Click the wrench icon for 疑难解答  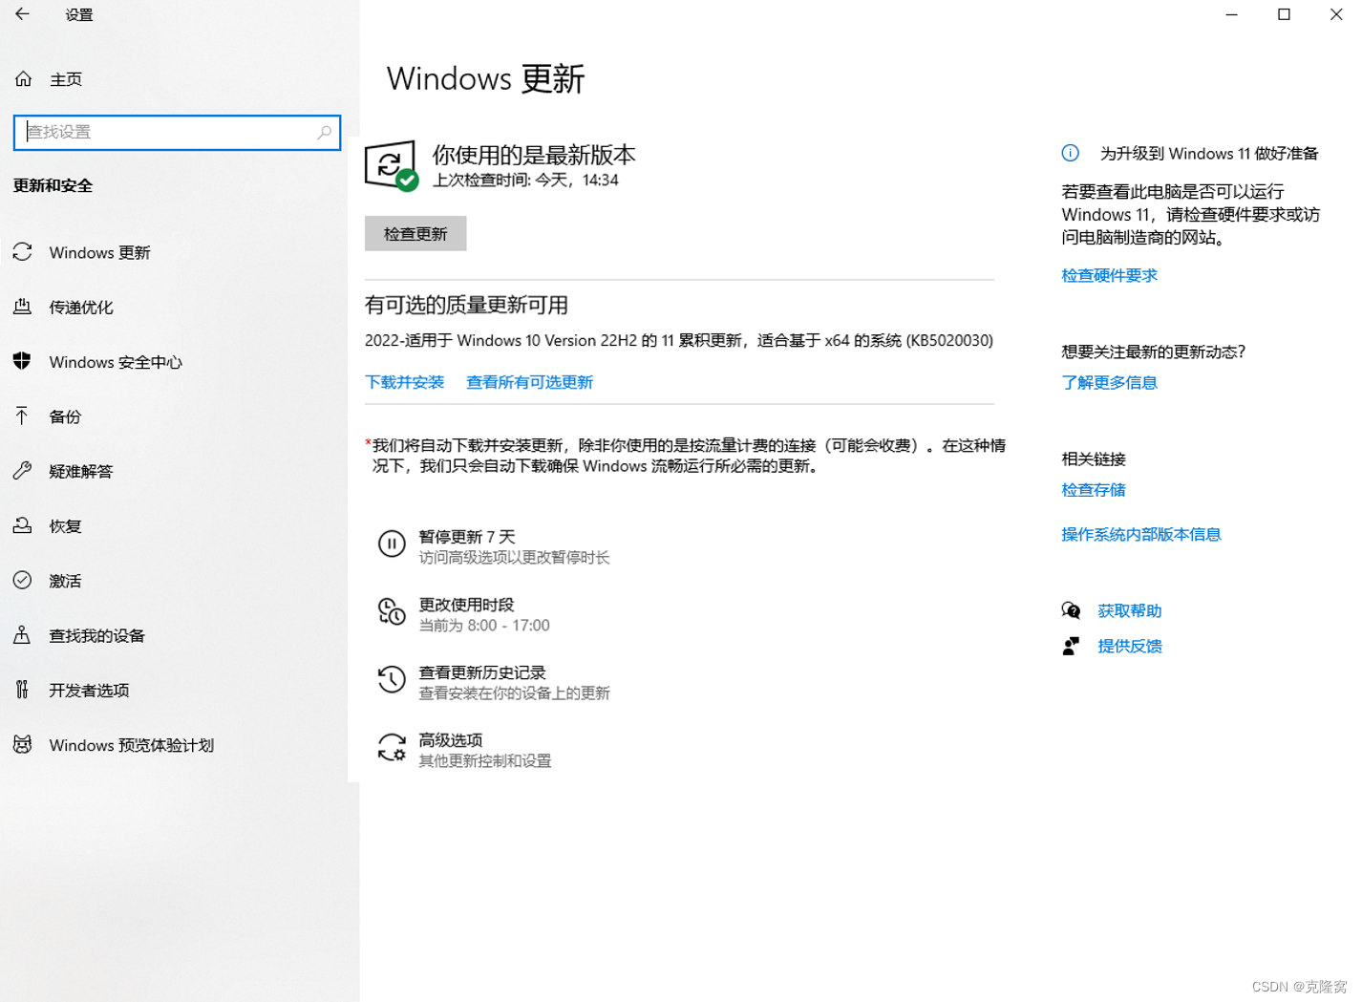tap(23, 470)
